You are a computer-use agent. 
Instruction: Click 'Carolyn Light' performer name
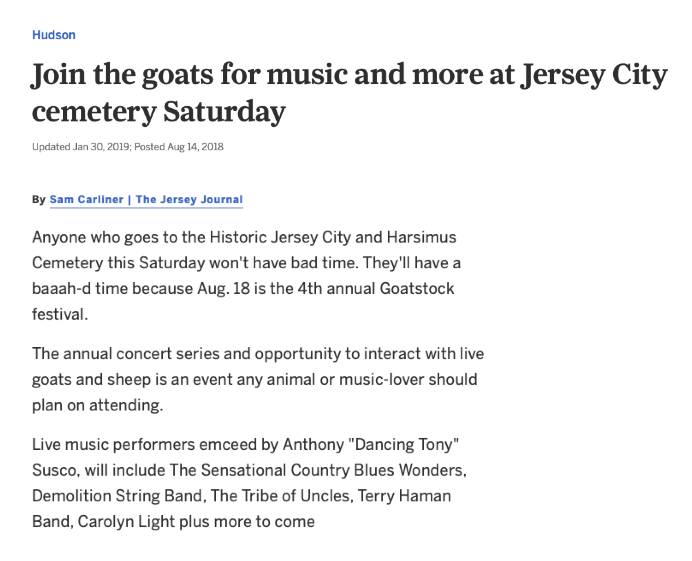(x=126, y=522)
